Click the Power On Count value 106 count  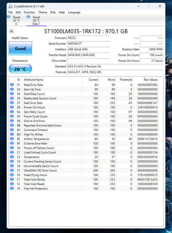coord(151,55)
